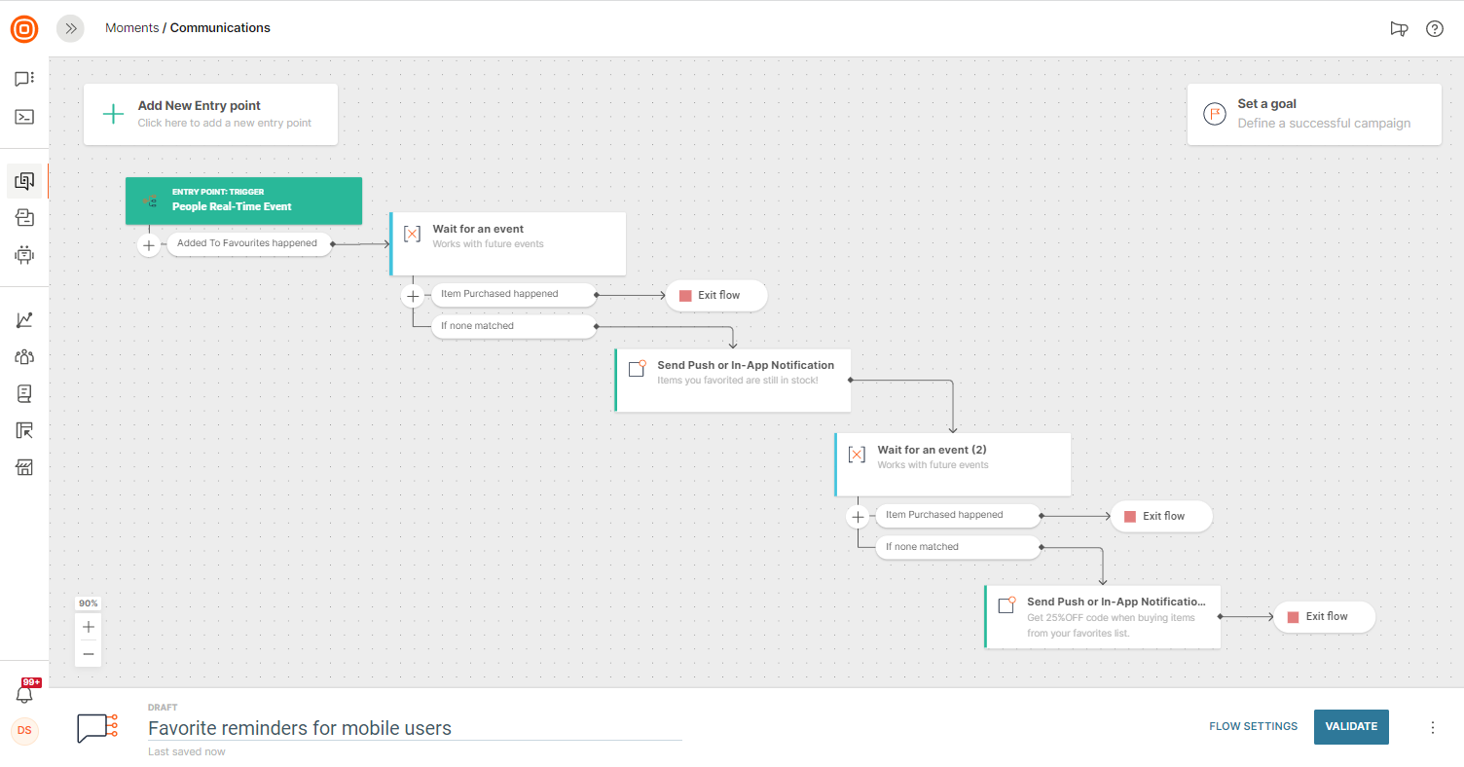
Task: Click the VALIDATE button
Action: [x=1351, y=726]
